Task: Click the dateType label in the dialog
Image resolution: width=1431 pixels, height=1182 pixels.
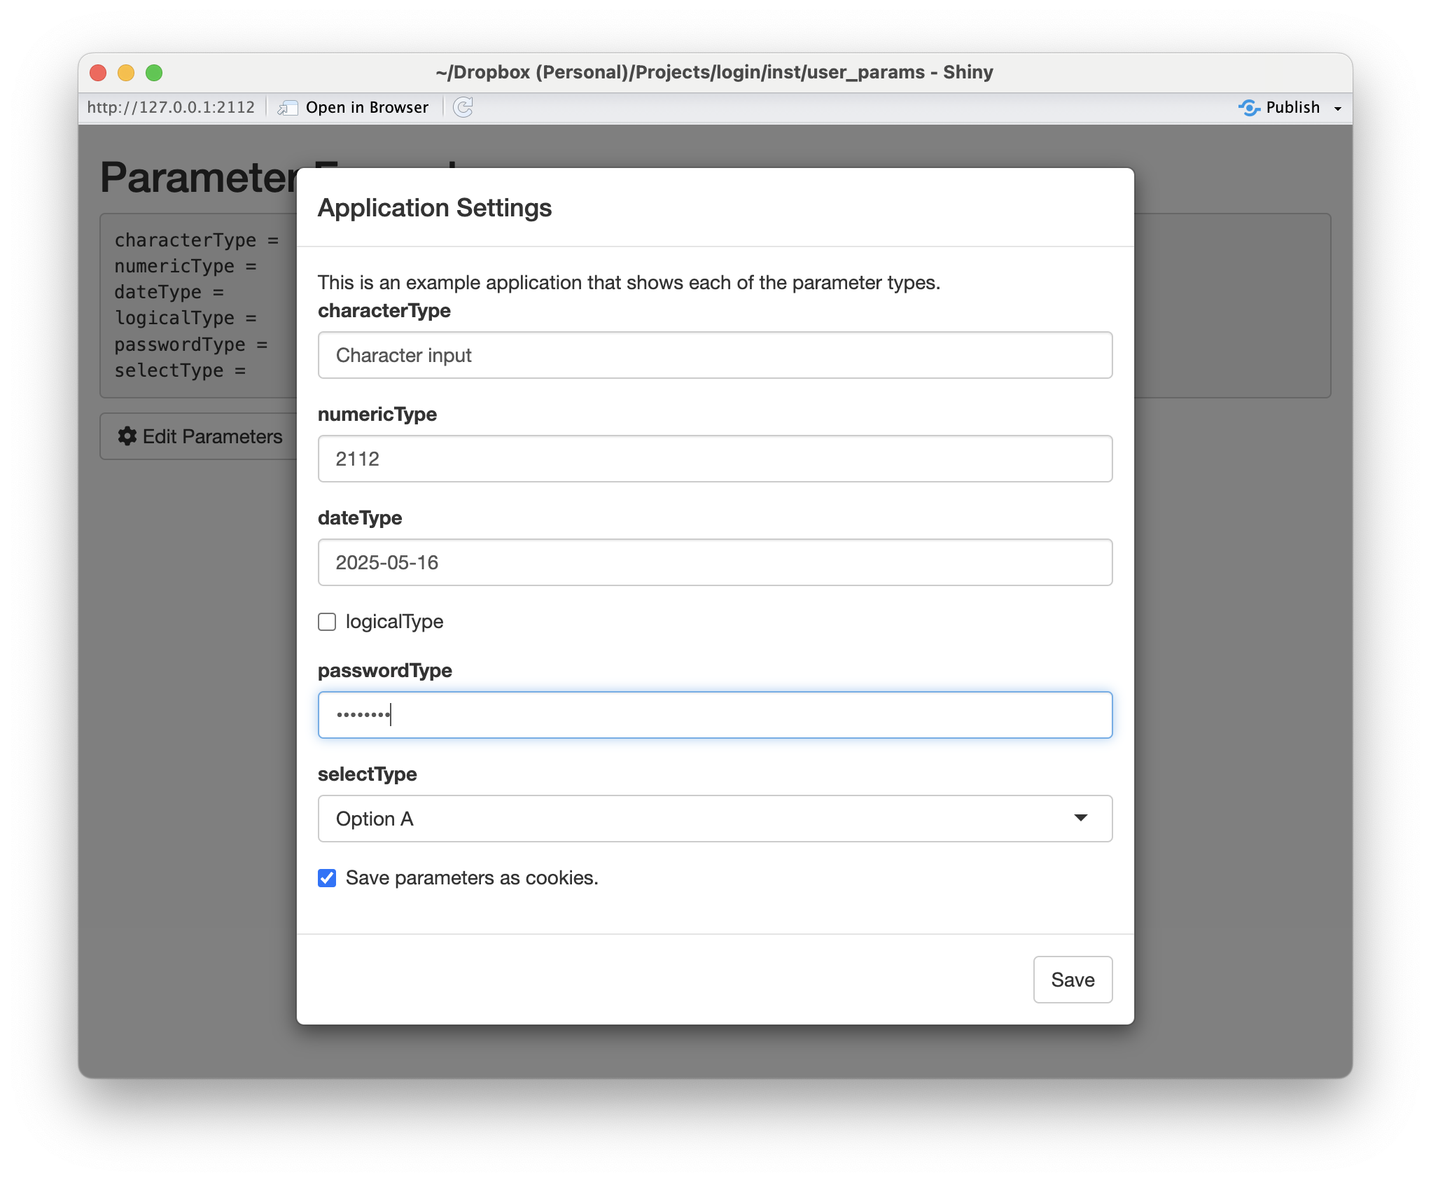Action: 360,517
